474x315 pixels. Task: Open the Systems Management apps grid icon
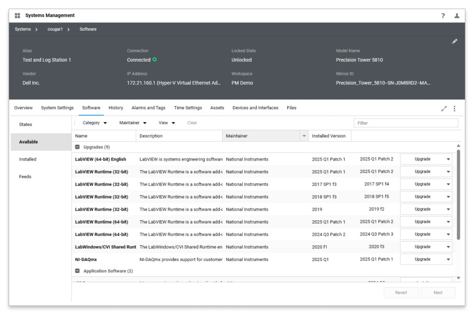17,16
